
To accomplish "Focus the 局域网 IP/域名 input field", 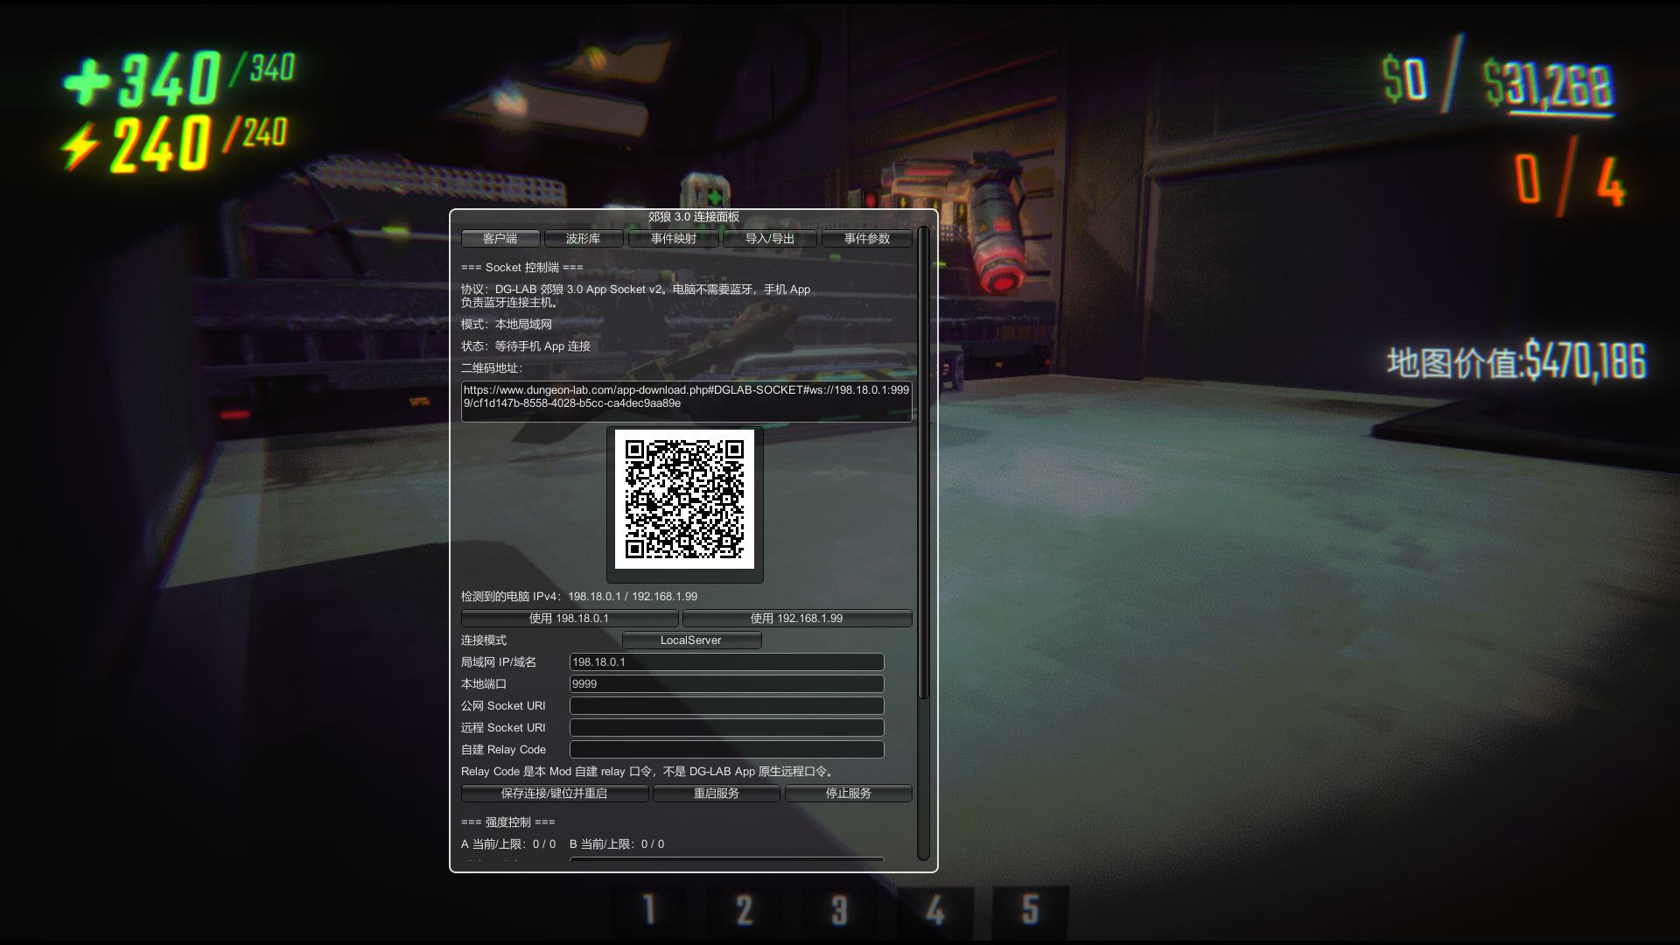I will point(726,662).
